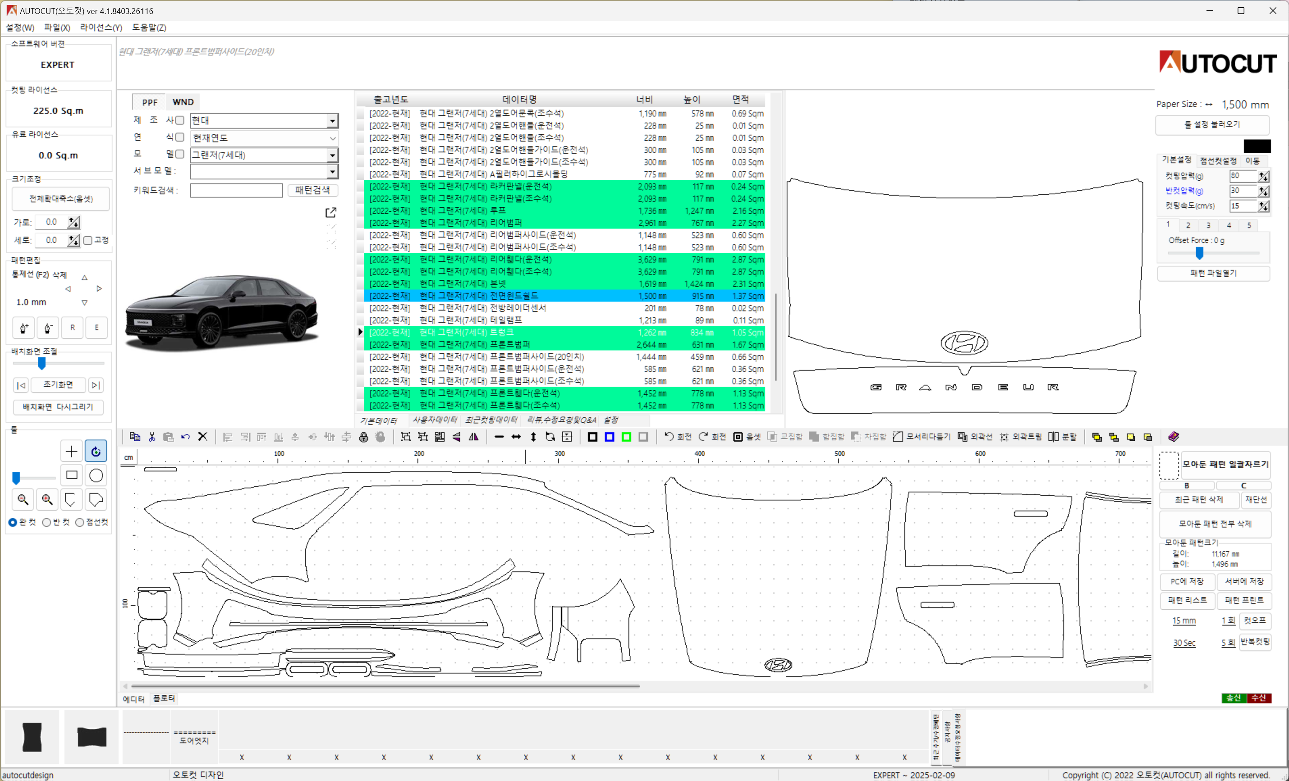Adjust the 배치화면 조절 slider handle

(42, 363)
